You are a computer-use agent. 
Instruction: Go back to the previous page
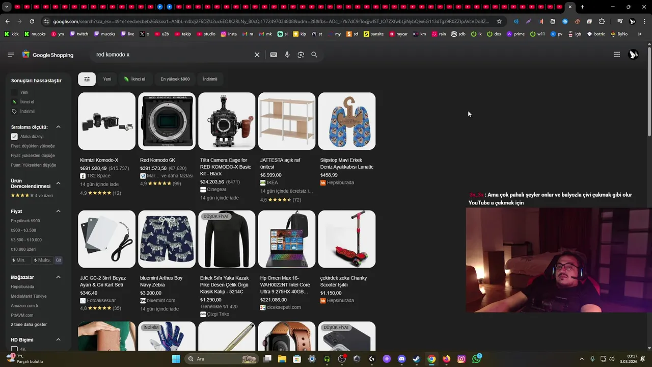pyautogui.click(x=7, y=21)
